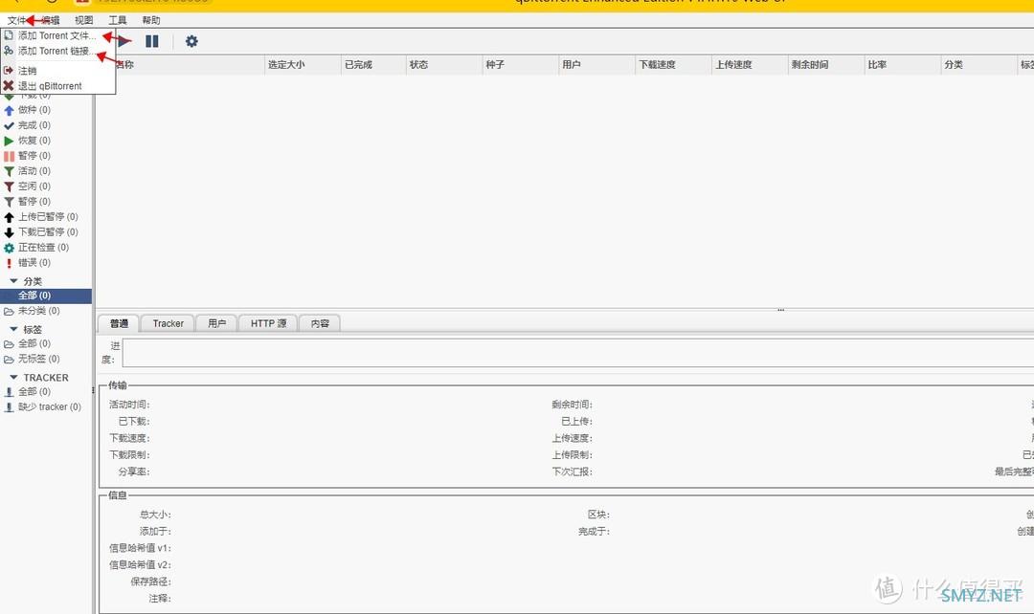Click the panel splitter handle dots
The image size is (1034, 614).
point(781,310)
